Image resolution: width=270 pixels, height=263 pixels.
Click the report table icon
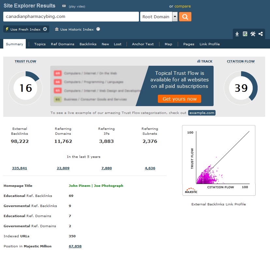pyautogui.click(x=245, y=34)
